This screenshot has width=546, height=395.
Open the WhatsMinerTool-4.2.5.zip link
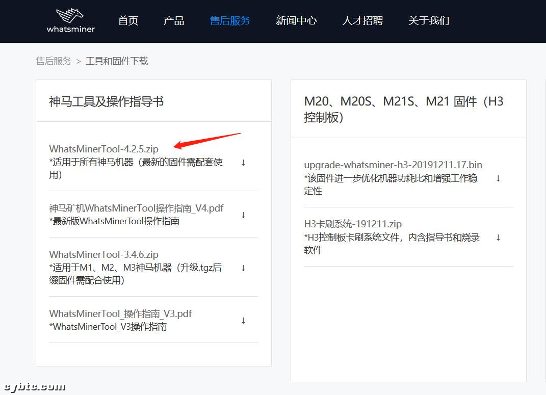104,149
